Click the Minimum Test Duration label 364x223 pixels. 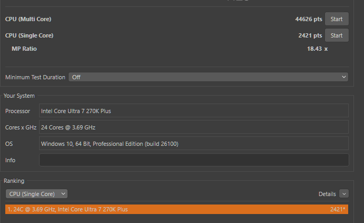click(x=35, y=77)
